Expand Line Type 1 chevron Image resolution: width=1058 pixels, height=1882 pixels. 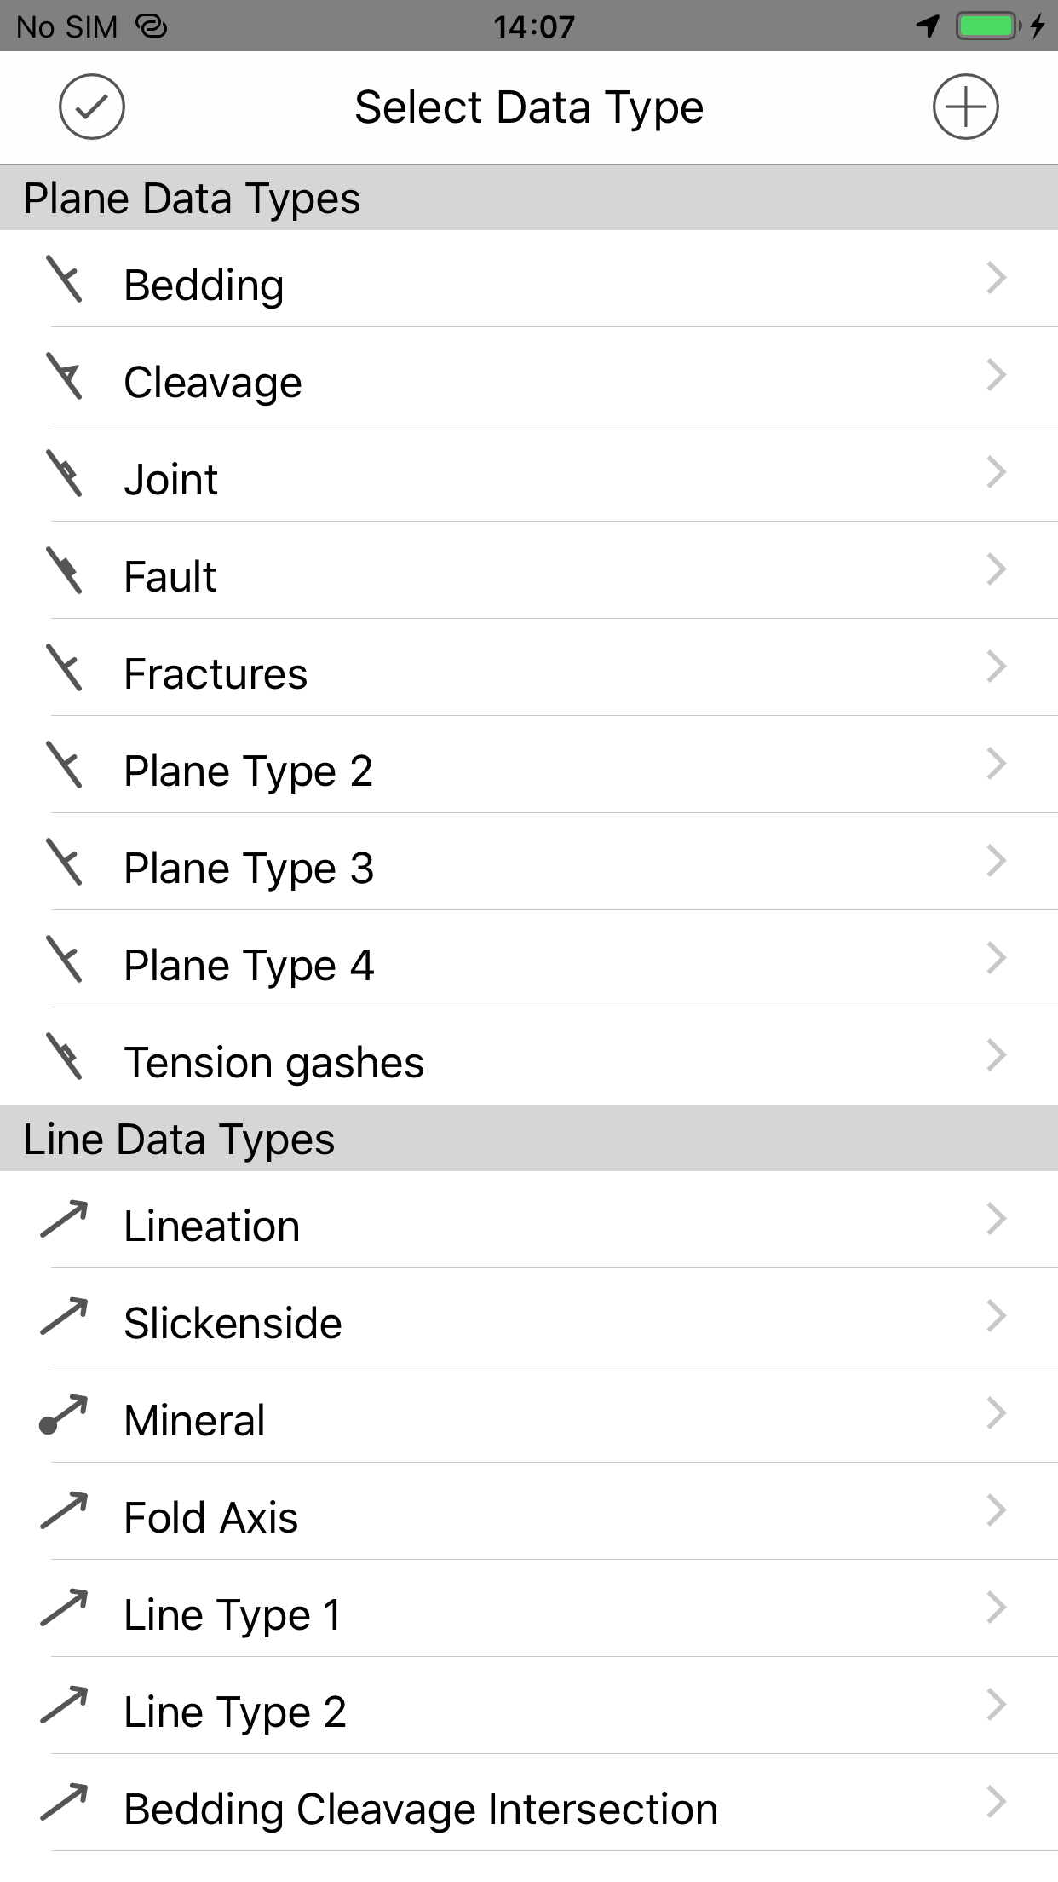point(996,1608)
